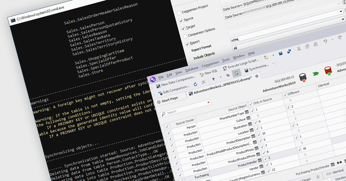Uncheck the Report checkbox
This screenshot has height=181, width=346.
[x=187, y=44]
